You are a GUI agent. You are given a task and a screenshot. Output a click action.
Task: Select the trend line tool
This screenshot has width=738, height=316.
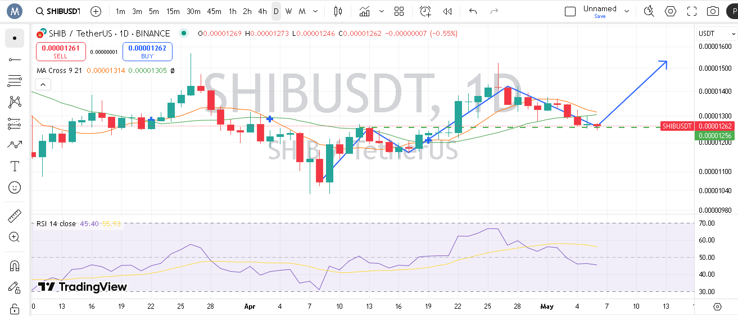tap(15, 59)
